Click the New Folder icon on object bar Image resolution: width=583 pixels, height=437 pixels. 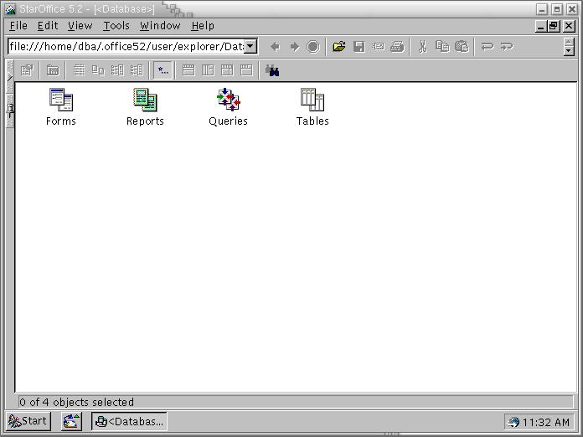53,70
